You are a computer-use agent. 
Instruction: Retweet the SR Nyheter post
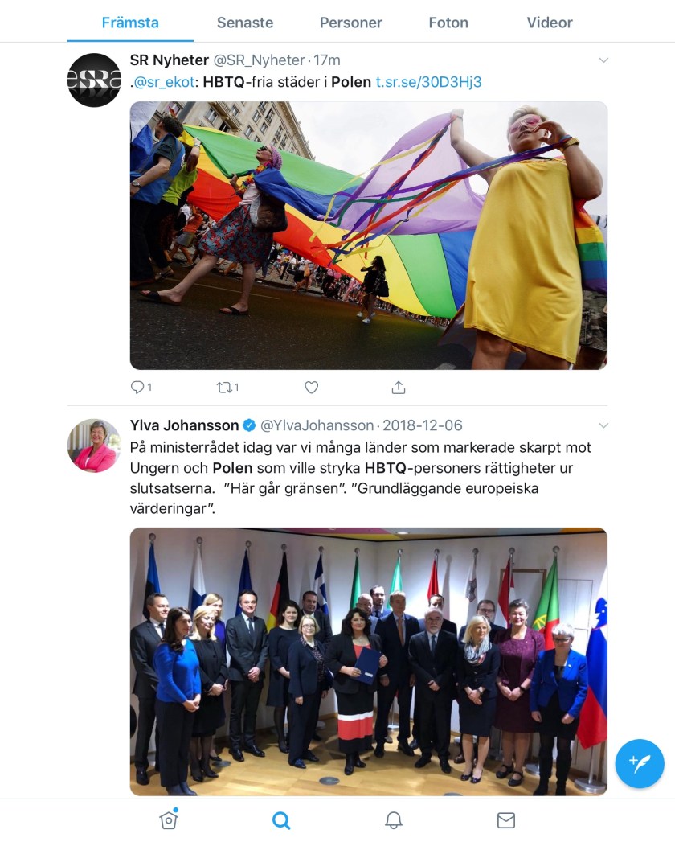pos(227,387)
